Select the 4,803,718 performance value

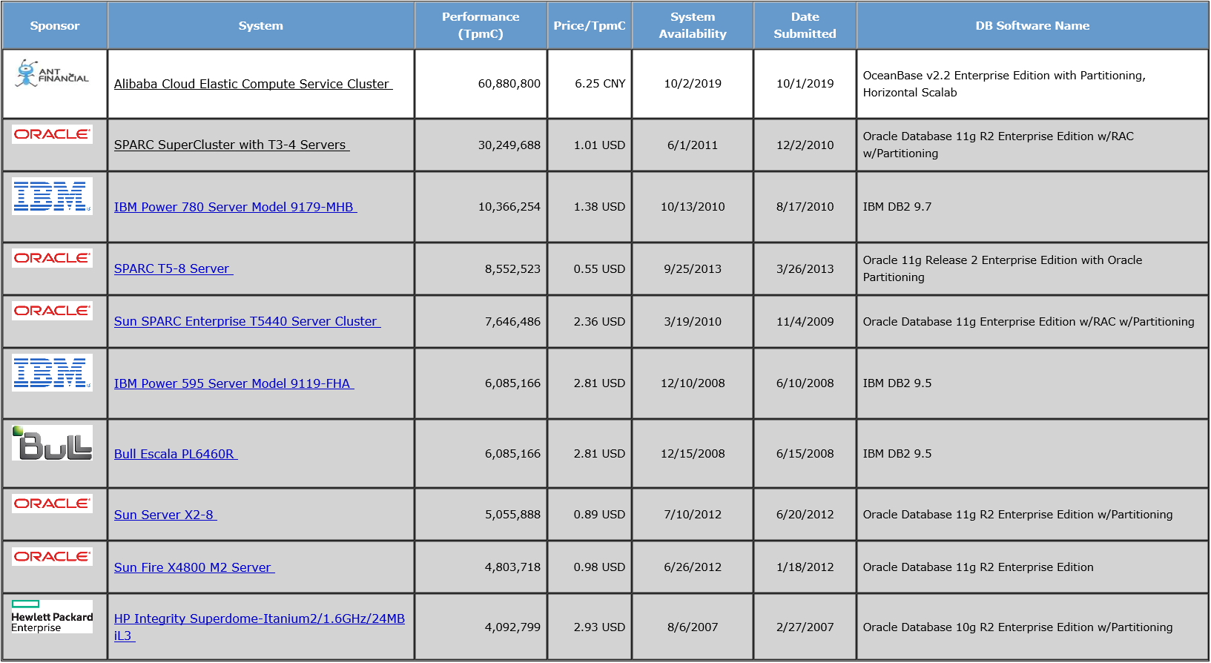pyautogui.click(x=512, y=567)
